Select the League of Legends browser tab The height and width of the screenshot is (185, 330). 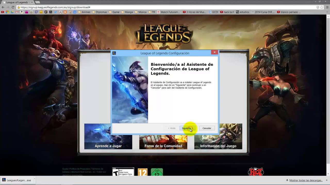pos(17,2)
